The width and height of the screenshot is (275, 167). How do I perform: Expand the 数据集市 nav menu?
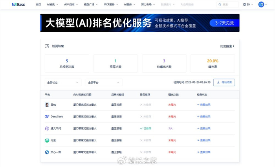168,4
